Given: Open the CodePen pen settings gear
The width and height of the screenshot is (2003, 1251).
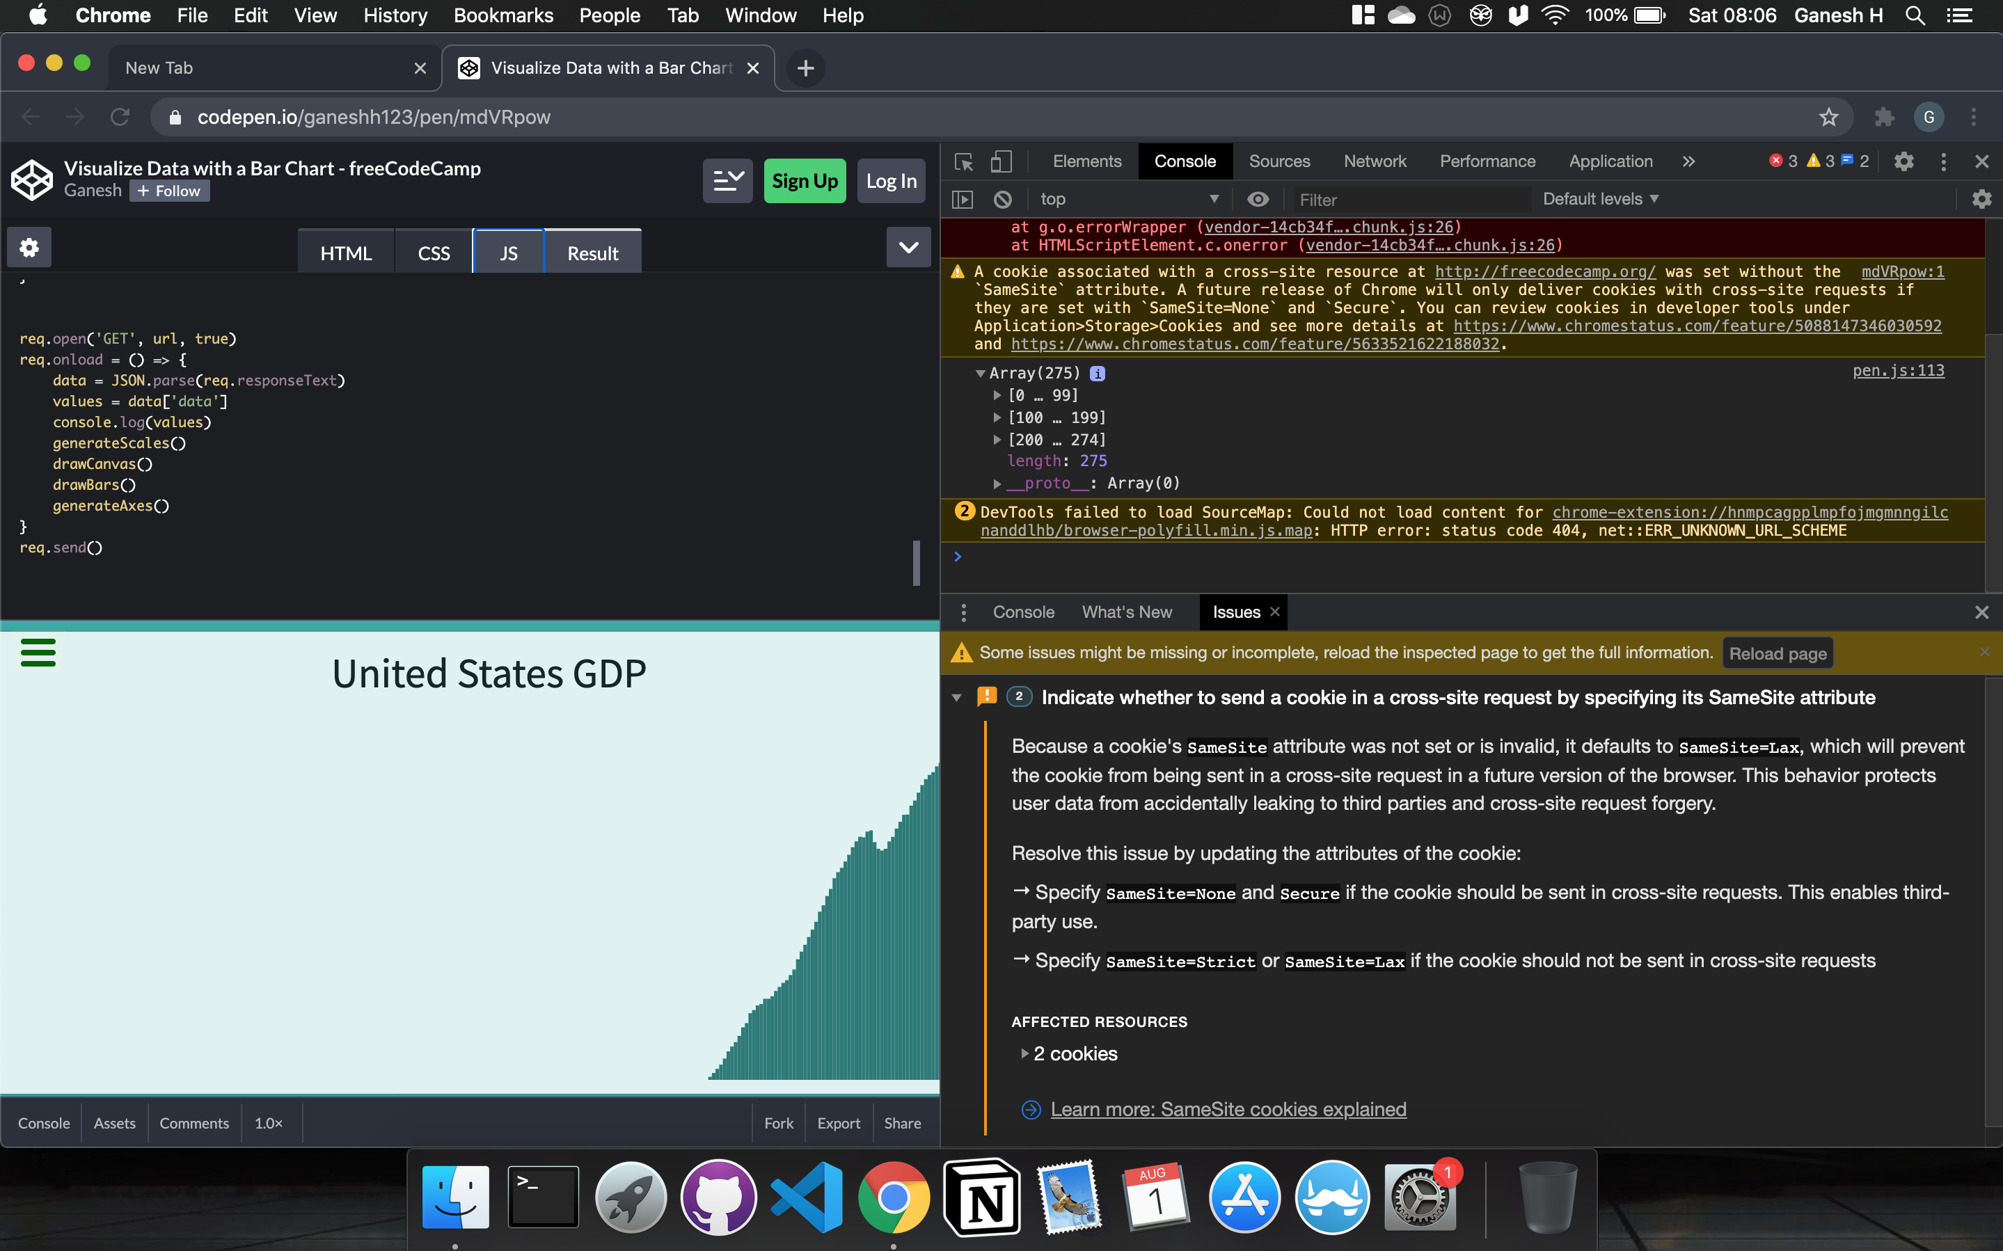Looking at the screenshot, I should click(x=29, y=248).
